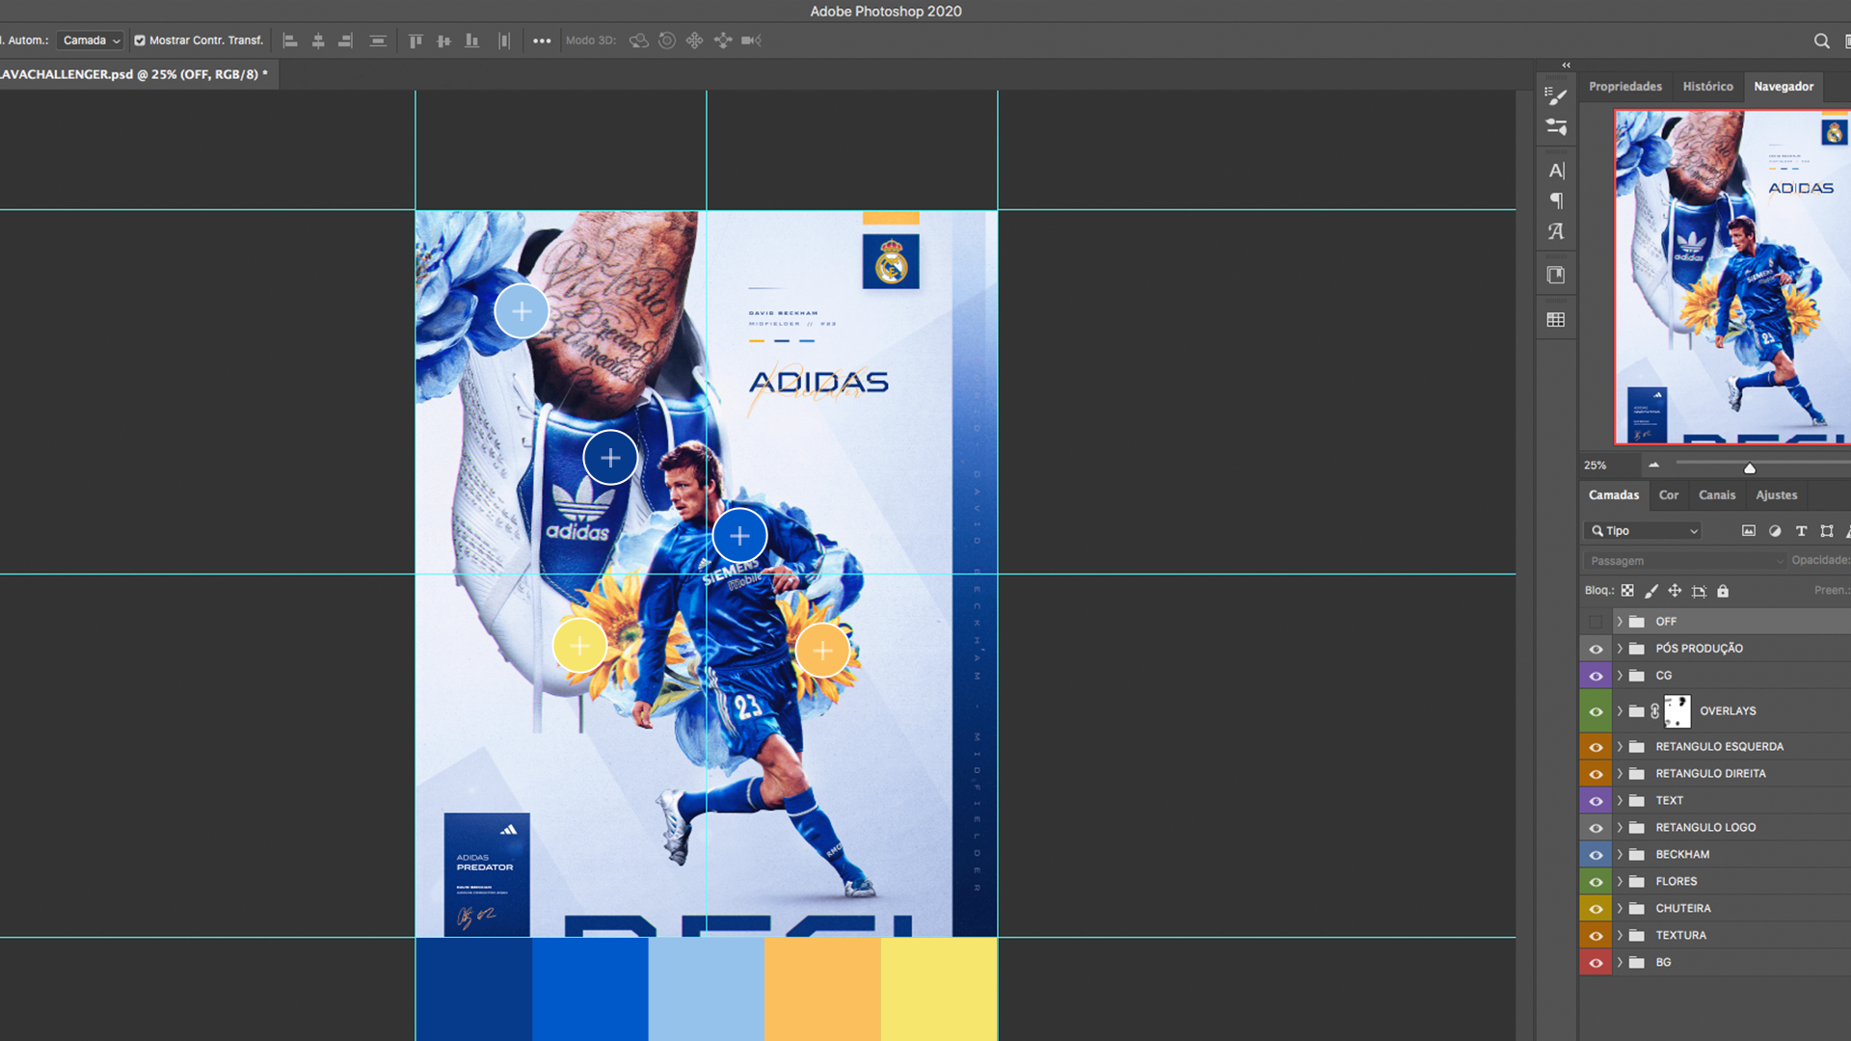
Task: Select the 3D orbit mode icon
Action: (x=638, y=40)
